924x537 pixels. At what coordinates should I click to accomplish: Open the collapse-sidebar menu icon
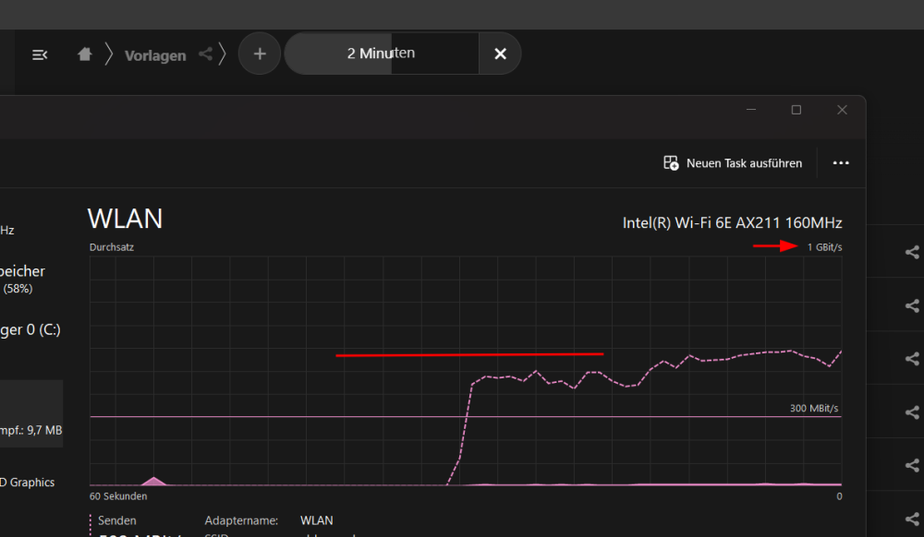40,54
